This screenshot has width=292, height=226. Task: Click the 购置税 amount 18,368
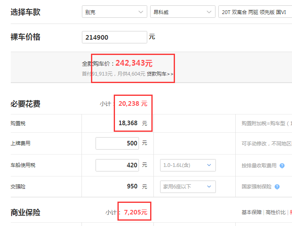click(x=128, y=123)
